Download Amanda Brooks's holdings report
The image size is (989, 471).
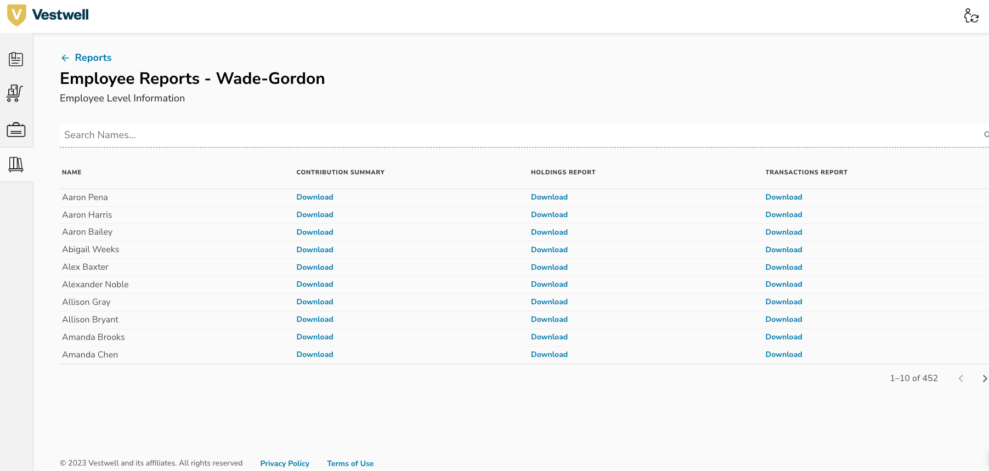(x=549, y=337)
